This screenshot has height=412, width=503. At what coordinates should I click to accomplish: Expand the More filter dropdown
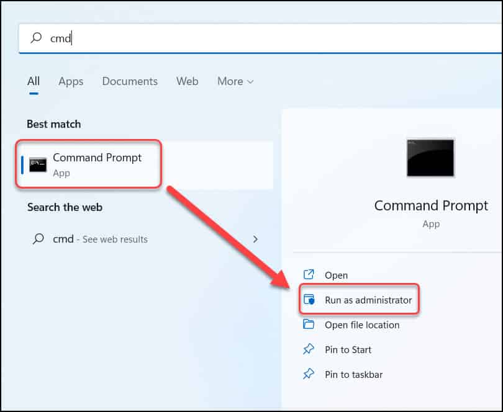[235, 81]
